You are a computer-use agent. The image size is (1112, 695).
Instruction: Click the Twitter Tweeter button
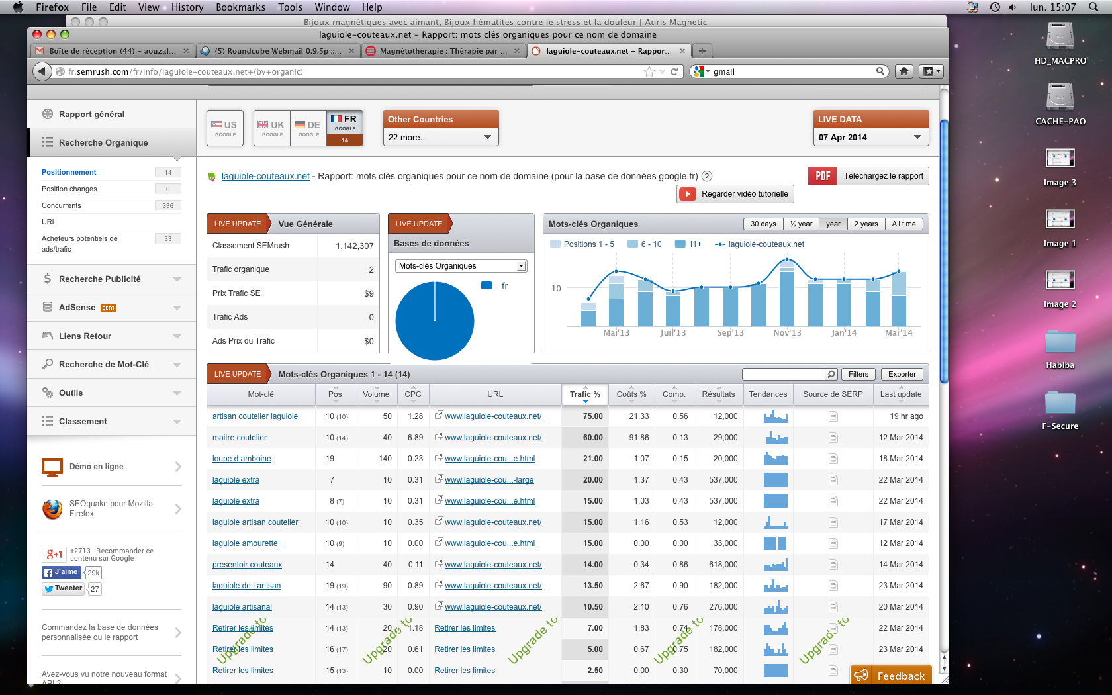tap(64, 588)
